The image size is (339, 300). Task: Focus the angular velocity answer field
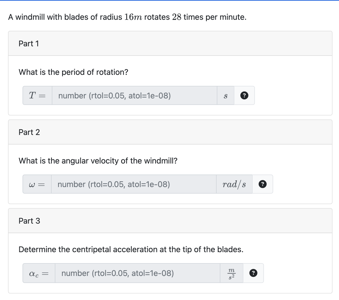tap(134, 184)
